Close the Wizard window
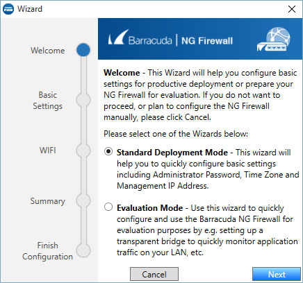 pos(292,9)
